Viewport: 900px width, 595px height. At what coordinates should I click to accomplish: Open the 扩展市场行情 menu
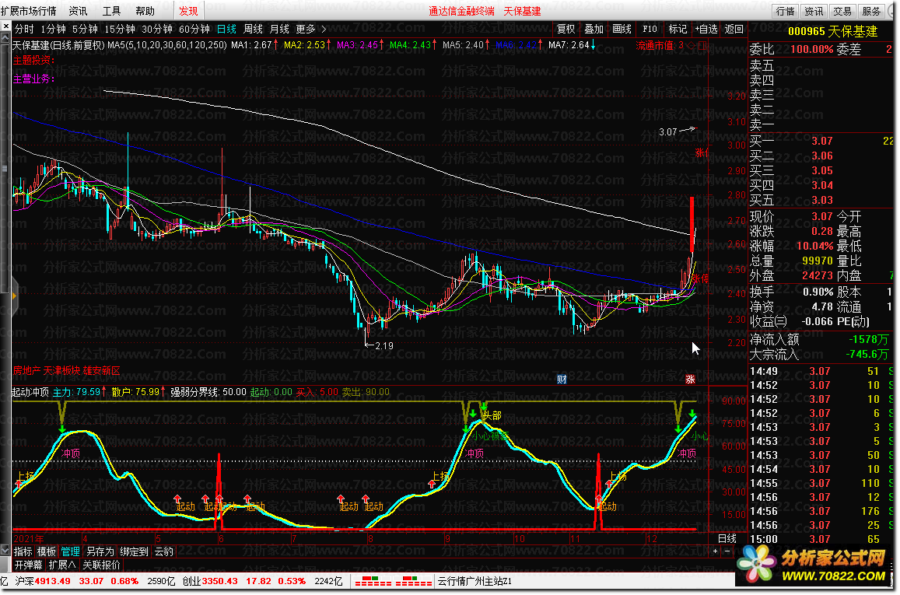point(29,11)
